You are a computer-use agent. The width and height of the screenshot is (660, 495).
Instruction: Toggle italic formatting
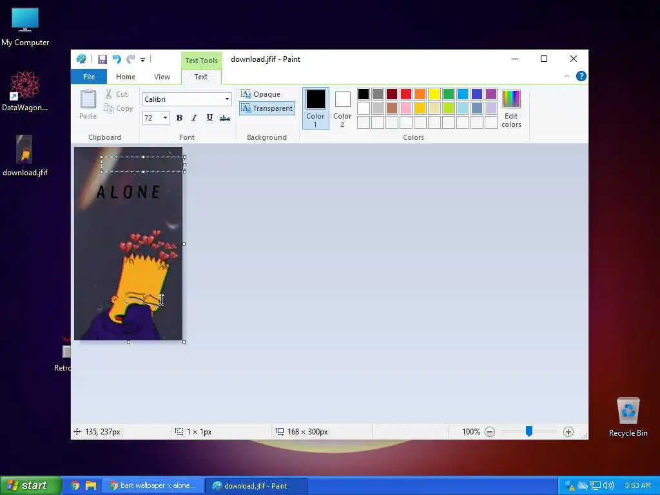194,118
